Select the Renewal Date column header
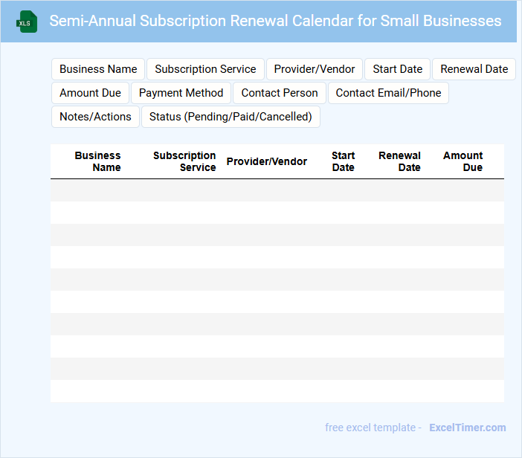 click(x=400, y=161)
